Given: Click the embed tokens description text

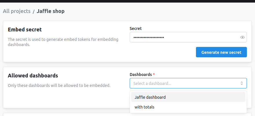Looking at the screenshot, I should 63,42.
